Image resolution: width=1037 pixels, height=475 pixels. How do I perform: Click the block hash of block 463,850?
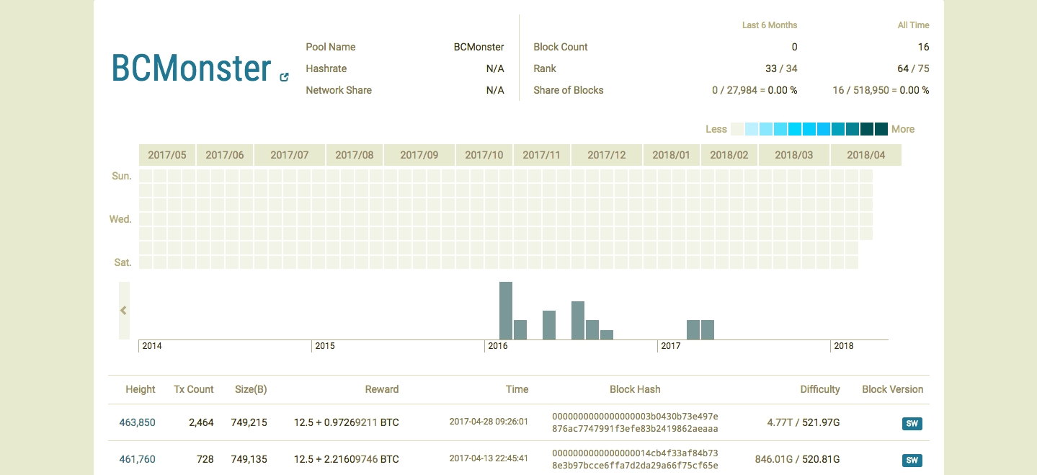(x=635, y=422)
